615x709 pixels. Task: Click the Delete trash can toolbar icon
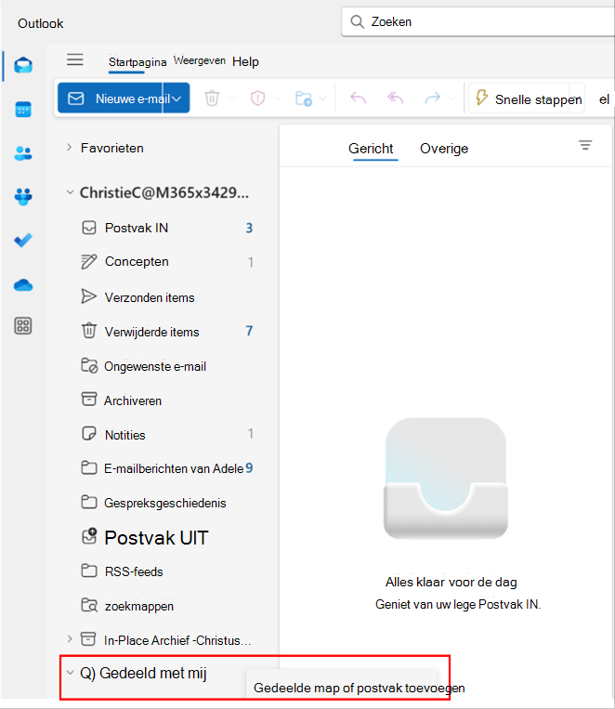(212, 98)
